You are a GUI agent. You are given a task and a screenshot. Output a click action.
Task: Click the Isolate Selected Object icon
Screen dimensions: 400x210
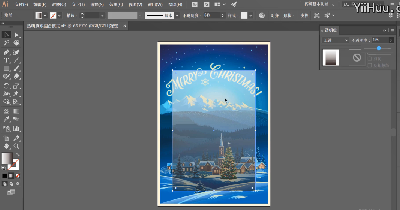[316, 15]
